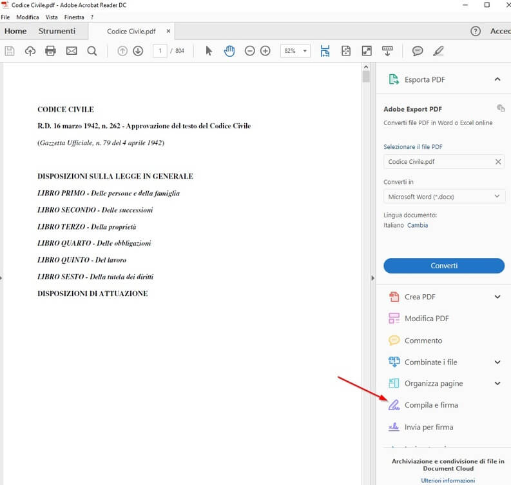The height and width of the screenshot is (485, 511).
Task: Select the highlight pen tool
Action: (x=438, y=51)
